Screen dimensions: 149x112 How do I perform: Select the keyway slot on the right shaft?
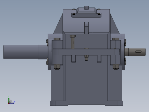click(138, 52)
